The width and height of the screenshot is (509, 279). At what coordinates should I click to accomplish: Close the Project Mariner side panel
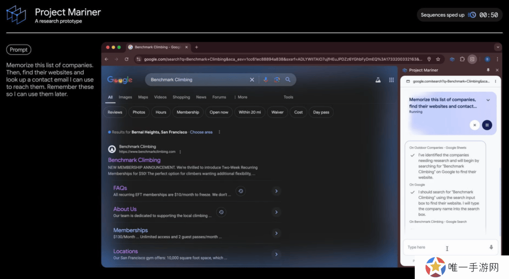(x=497, y=70)
